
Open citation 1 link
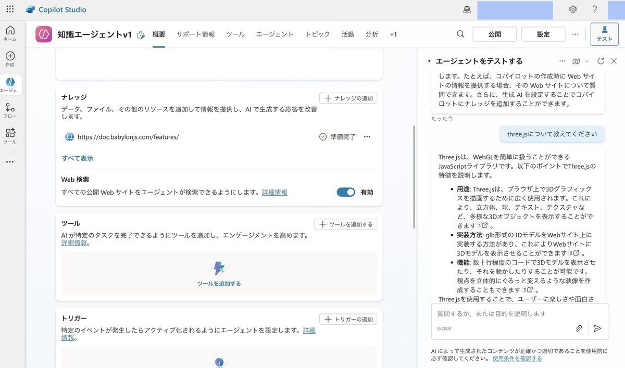point(483,225)
